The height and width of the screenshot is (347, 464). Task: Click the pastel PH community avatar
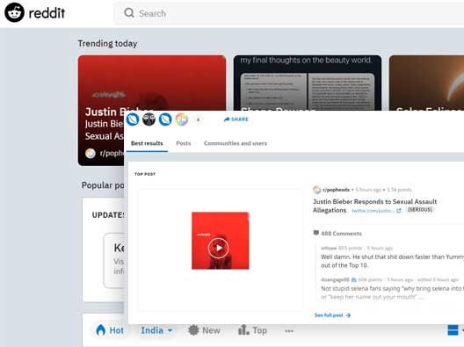click(x=181, y=119)
